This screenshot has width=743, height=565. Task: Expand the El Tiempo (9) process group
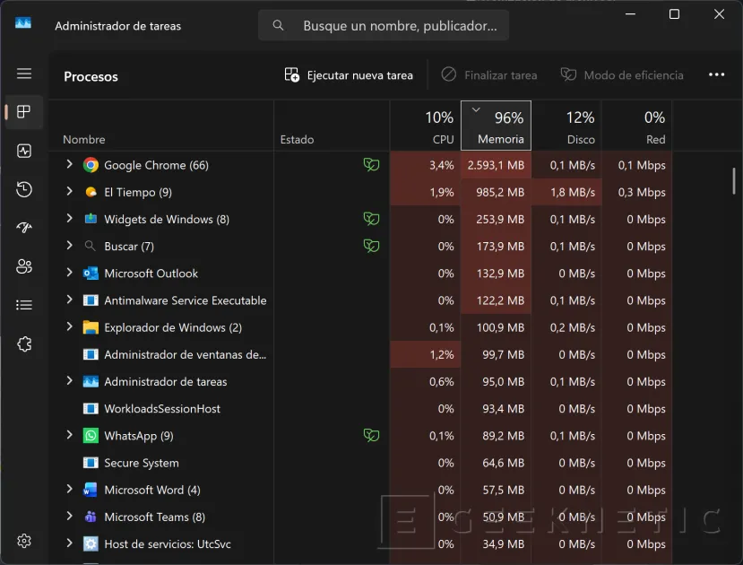[x=69, y=191]
